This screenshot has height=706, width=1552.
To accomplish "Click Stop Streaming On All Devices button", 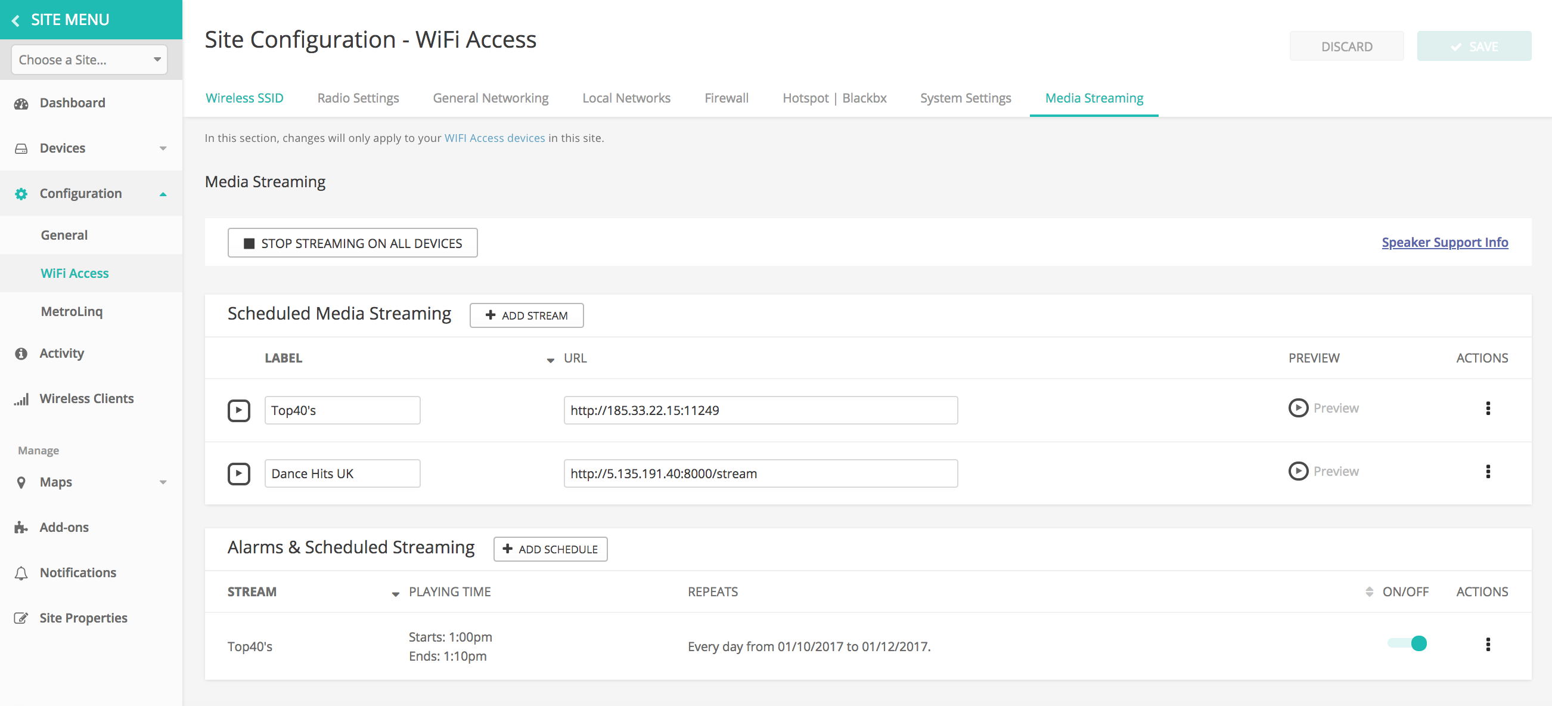I will tap(352, 243).
